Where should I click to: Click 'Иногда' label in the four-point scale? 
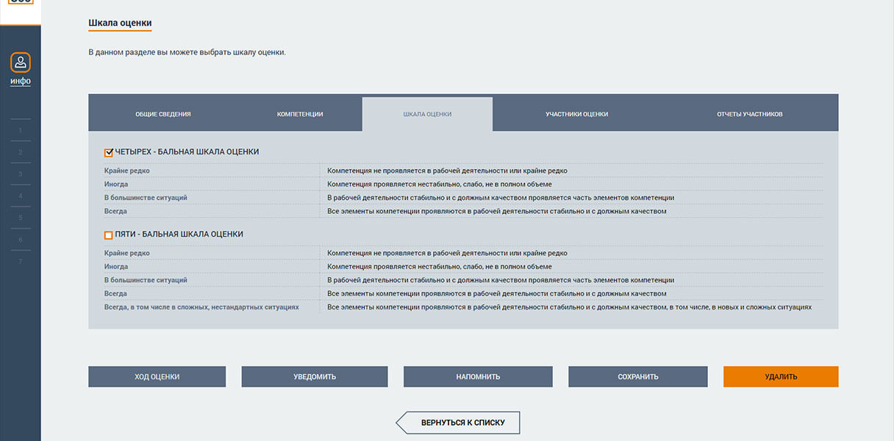coord(116,184)
